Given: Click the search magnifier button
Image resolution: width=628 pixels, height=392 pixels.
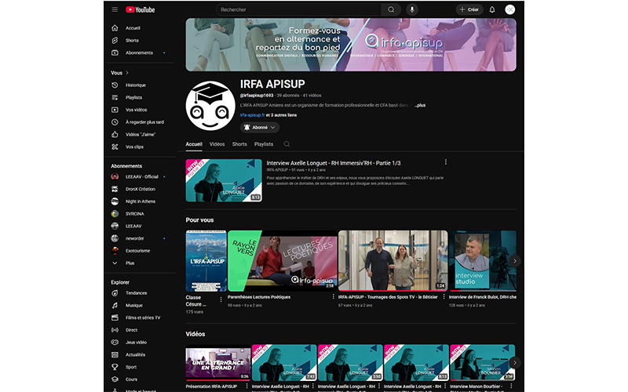Looking at the screenshot, I should (391, 9).
